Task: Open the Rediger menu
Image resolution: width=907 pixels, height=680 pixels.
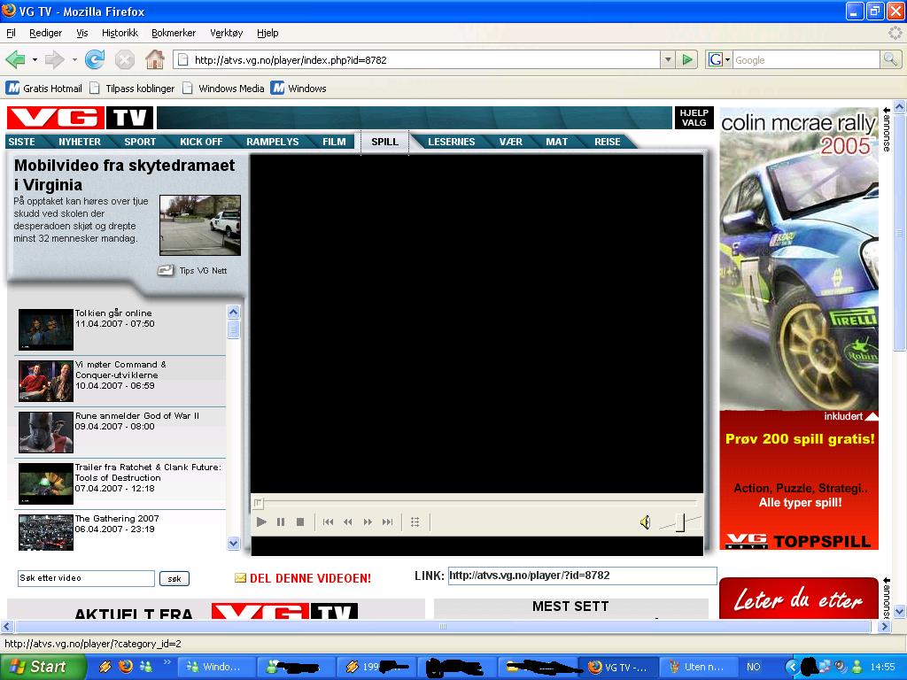Action: [46, 33]
